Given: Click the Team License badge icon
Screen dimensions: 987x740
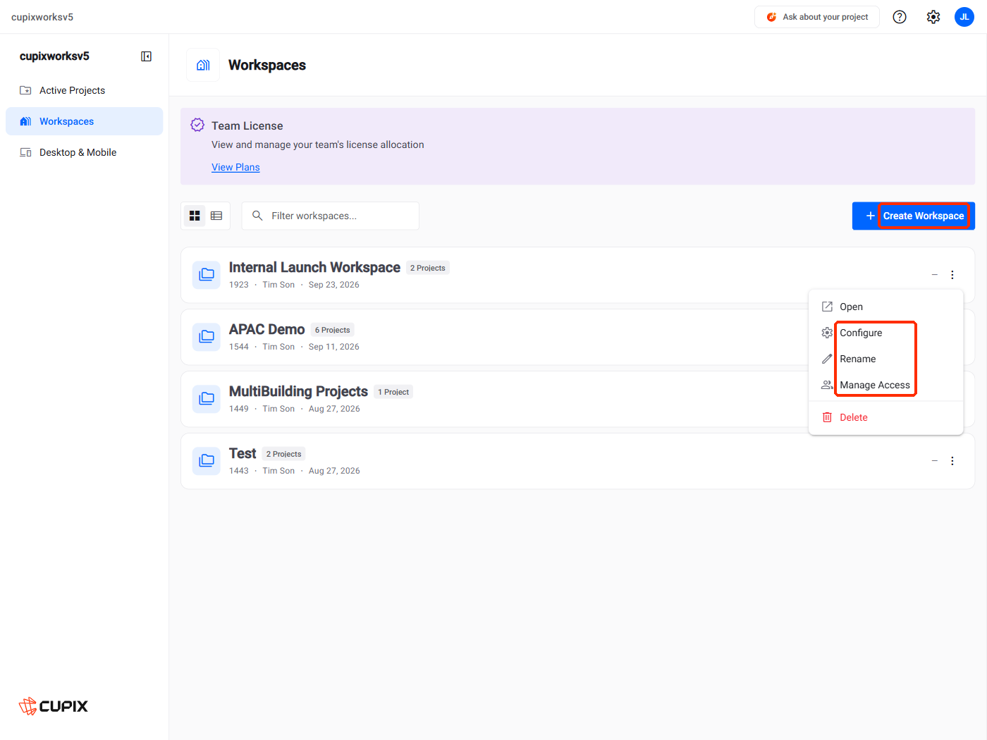Looking at the screenshot, I should (197, 125).
